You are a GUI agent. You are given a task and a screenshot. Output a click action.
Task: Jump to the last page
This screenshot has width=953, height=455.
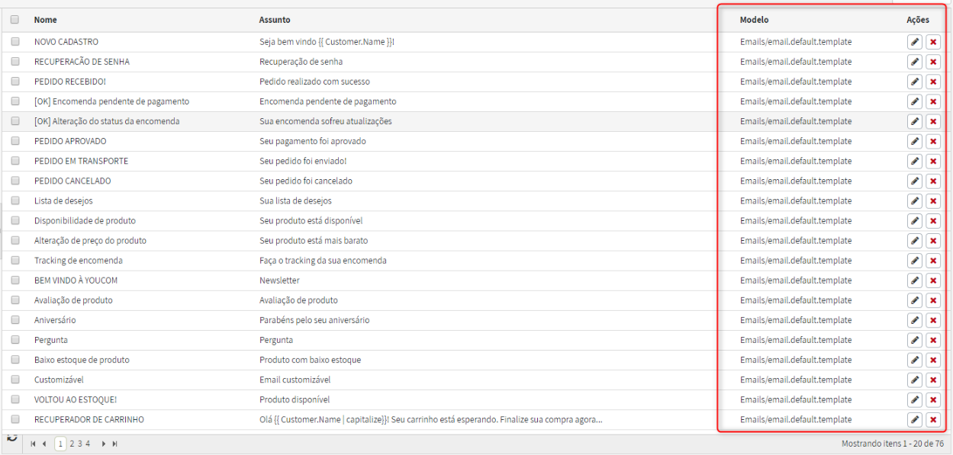[115, 444]
